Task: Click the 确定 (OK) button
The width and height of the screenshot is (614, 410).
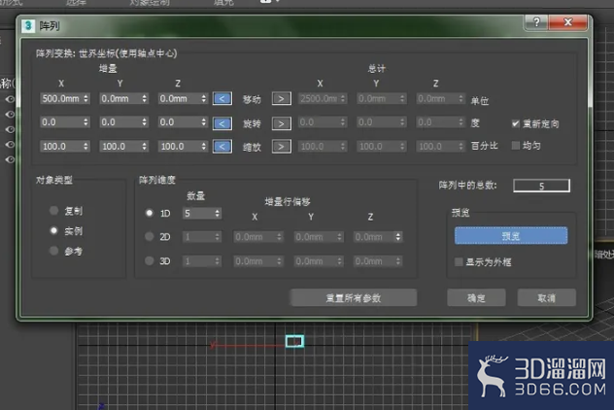Action: pyautogui.click(x=476, y=298)
